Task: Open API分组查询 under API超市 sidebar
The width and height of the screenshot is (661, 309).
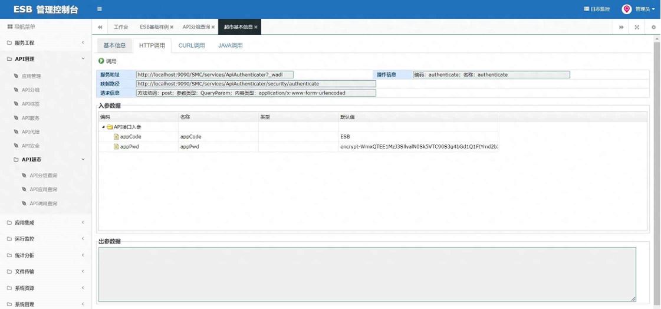Action: [x=43, y=175]
